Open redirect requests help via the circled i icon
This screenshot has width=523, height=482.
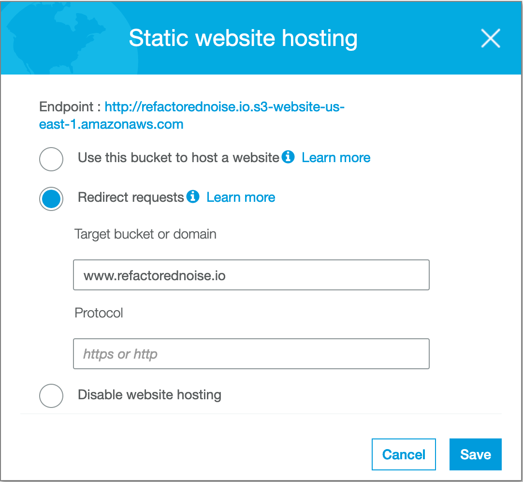[193, 197]
